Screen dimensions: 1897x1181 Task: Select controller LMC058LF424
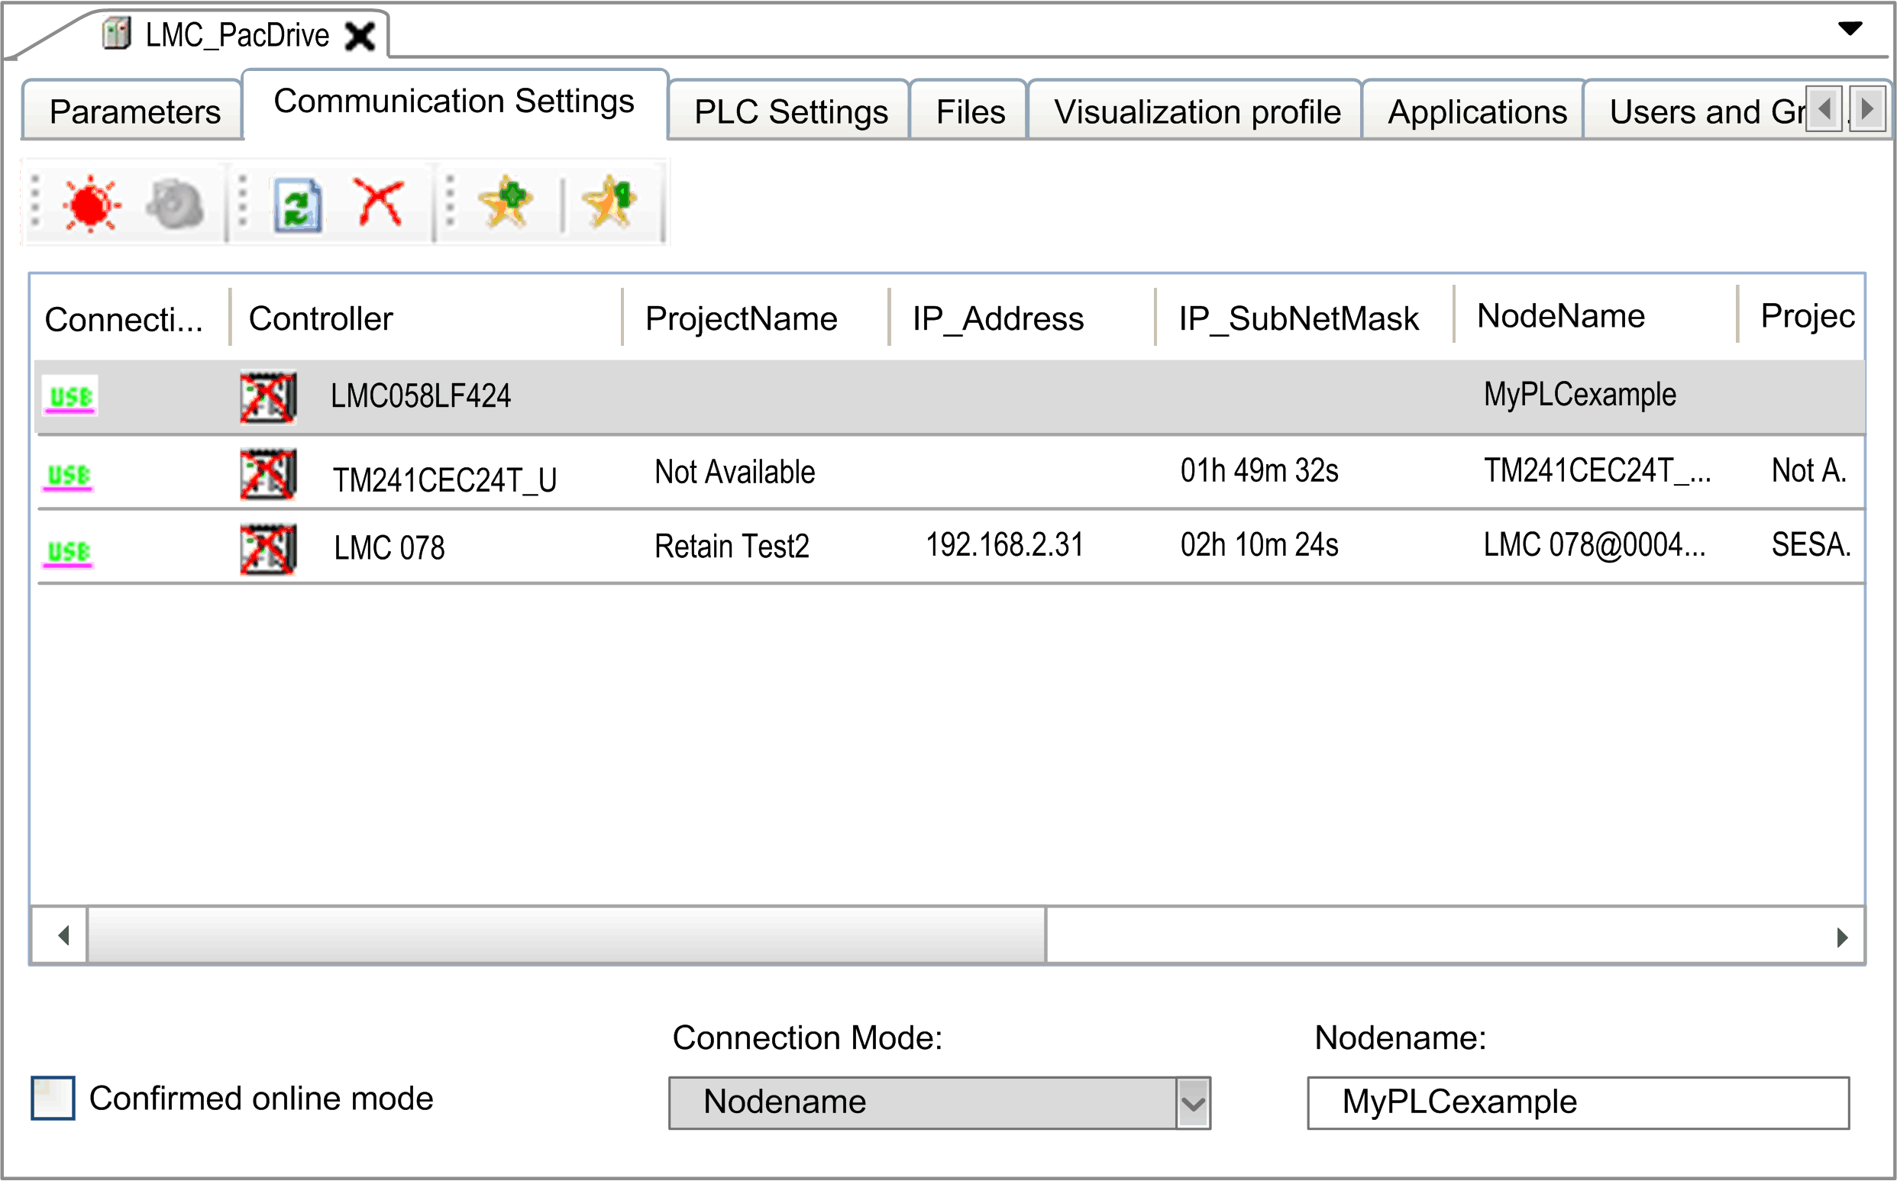coord(420,396)
